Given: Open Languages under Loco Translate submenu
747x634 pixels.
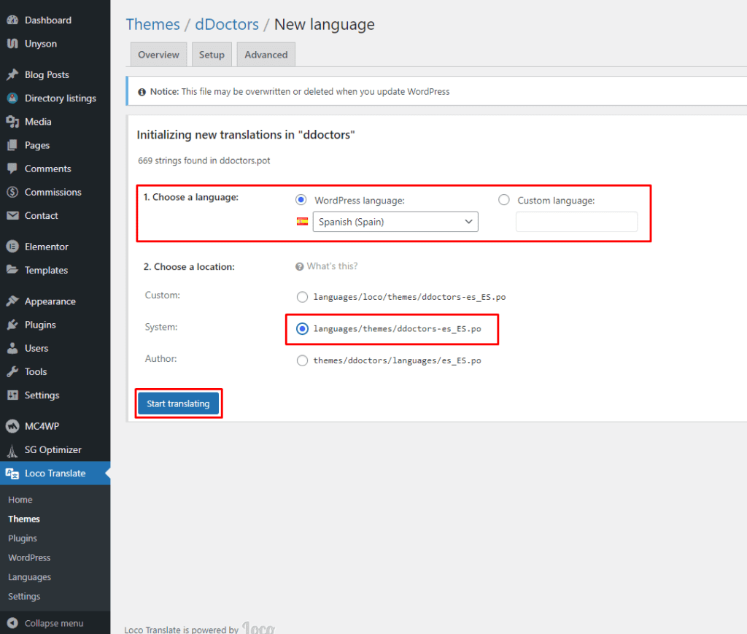Looking at the screenshot, I should [x=29, y=577].
